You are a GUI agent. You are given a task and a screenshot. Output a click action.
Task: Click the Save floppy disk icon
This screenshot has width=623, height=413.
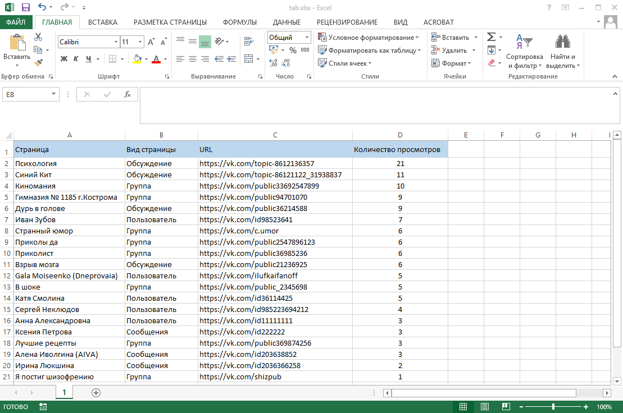click(x=25, y=7)
